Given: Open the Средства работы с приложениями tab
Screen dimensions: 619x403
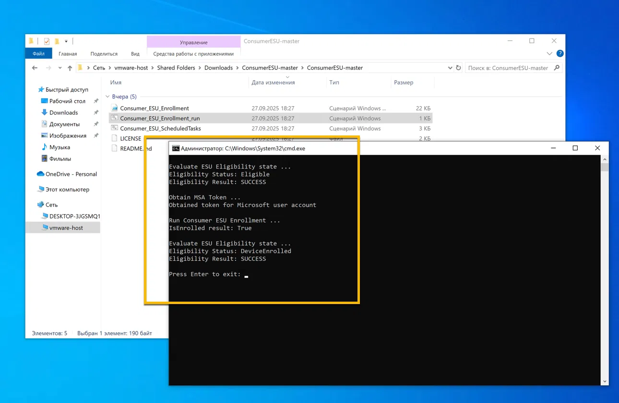Looking at the screenshot, I should [193, 54].
